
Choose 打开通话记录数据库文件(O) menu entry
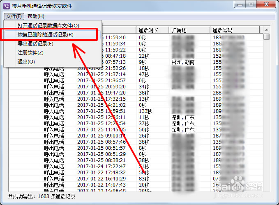pos(48,25)
